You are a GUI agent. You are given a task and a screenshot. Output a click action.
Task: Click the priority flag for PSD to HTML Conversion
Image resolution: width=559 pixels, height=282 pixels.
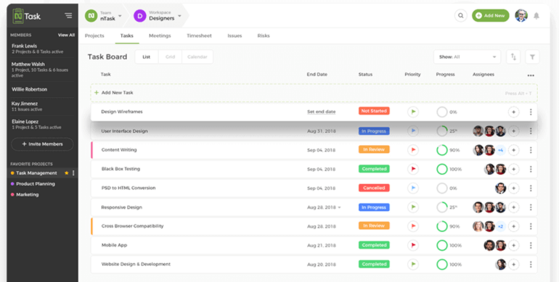click(x=413, y=188)
